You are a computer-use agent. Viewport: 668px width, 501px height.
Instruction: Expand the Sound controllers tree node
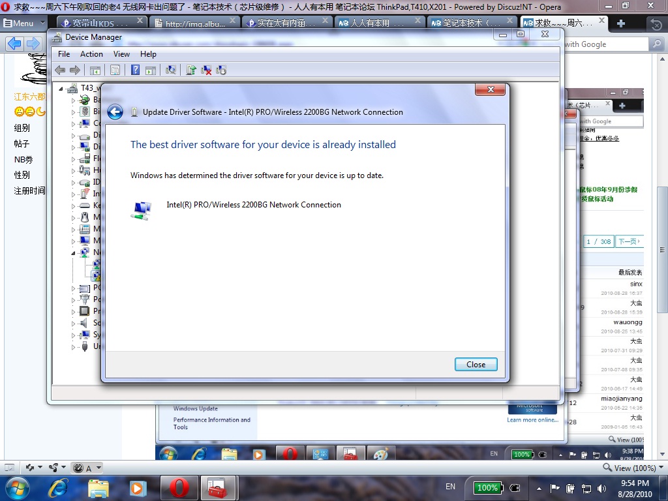tap(73, 324)
